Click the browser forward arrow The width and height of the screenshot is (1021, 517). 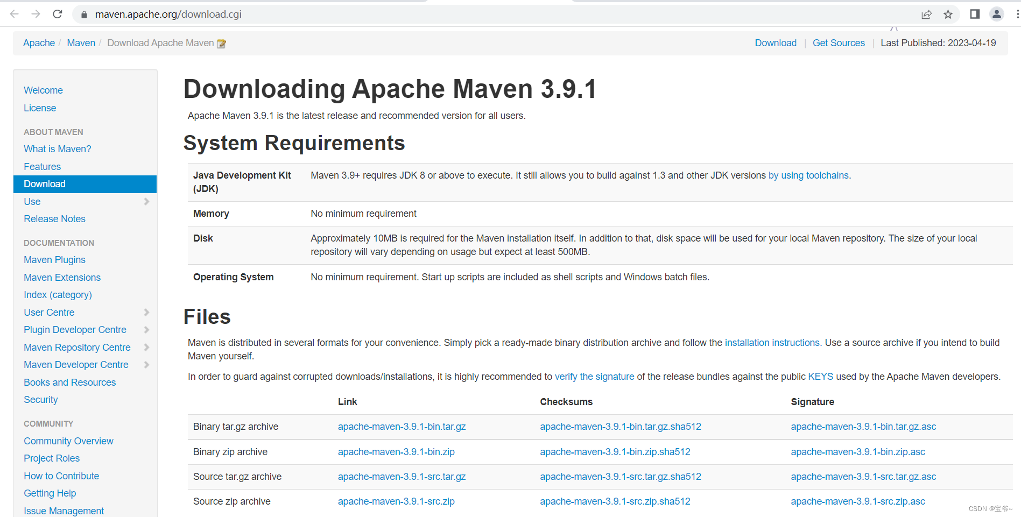(x=36, y=14)
